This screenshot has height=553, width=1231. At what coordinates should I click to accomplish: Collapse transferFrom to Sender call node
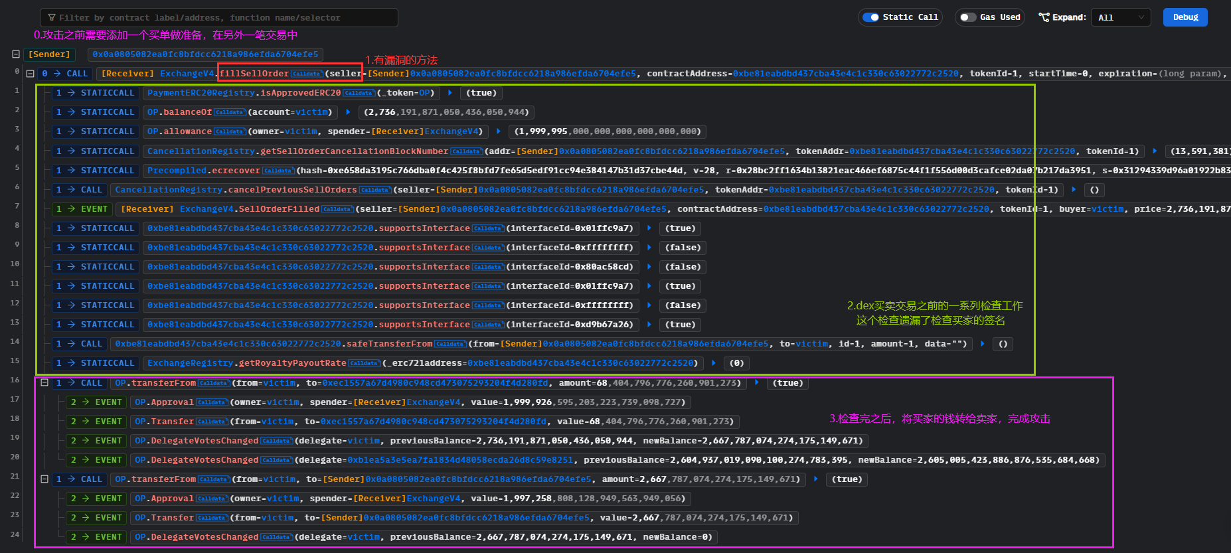pos(44,479)
